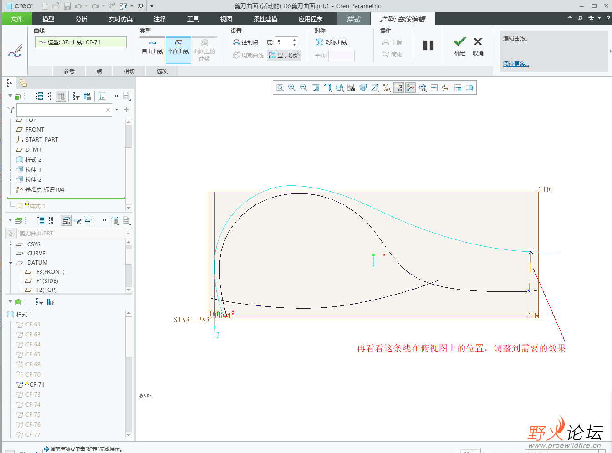Open 分析 ribbon tab
This screenshot has width=612, height=453.
click(82, 19)
